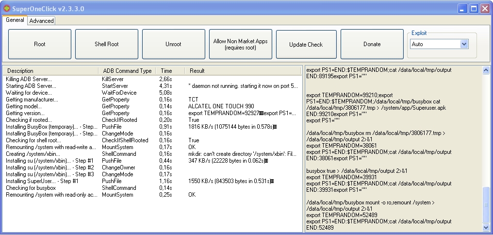Image resolution: width=493 pixels, height=235 pixels.
Task: Click the Result column header
Action: click(x=197, y=71)
